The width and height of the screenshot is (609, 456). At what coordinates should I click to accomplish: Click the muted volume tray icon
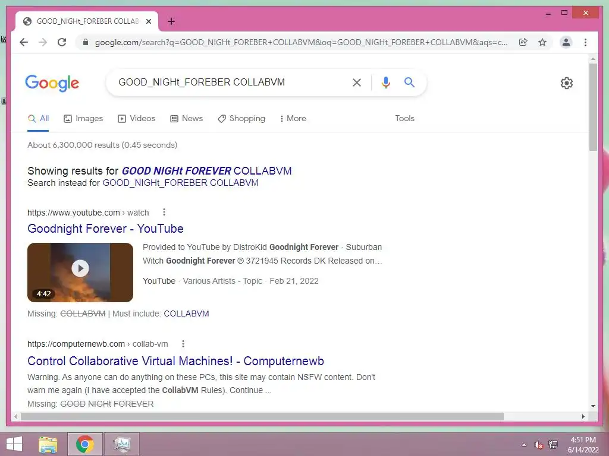[538, 445]
